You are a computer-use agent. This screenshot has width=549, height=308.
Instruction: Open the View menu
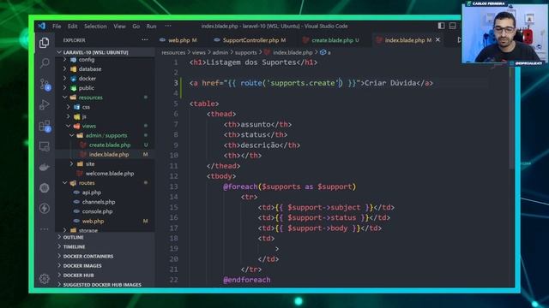point(119,27)
